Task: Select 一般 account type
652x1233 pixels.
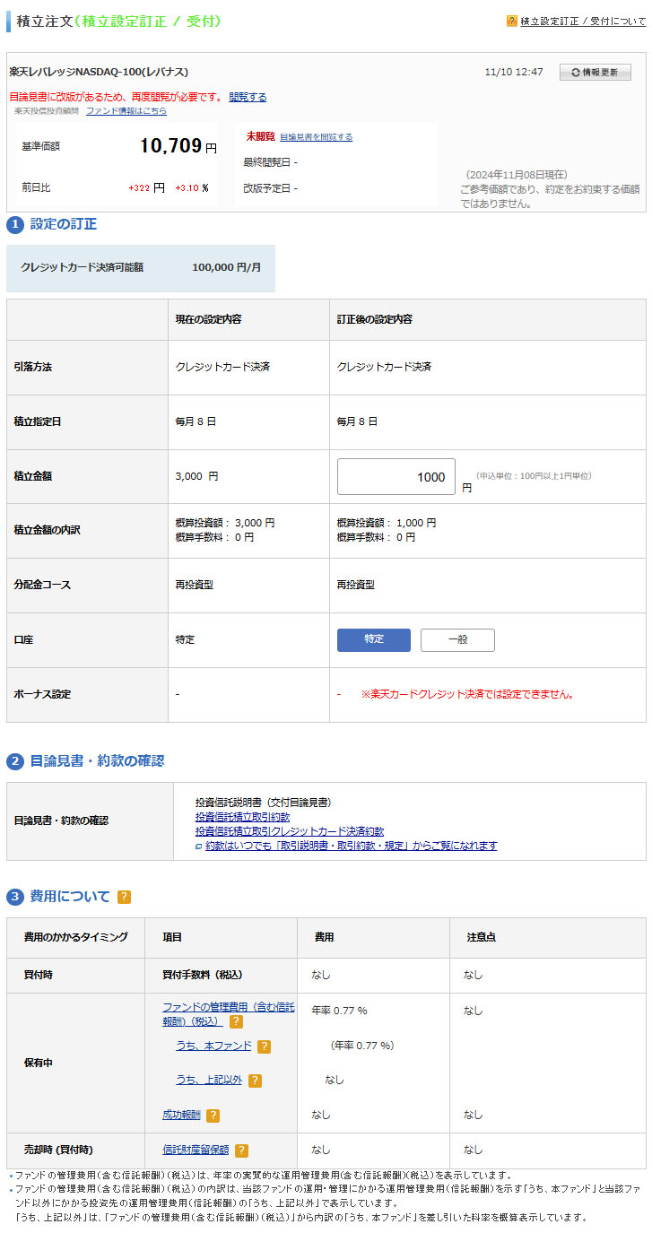Action: [457, 639]
